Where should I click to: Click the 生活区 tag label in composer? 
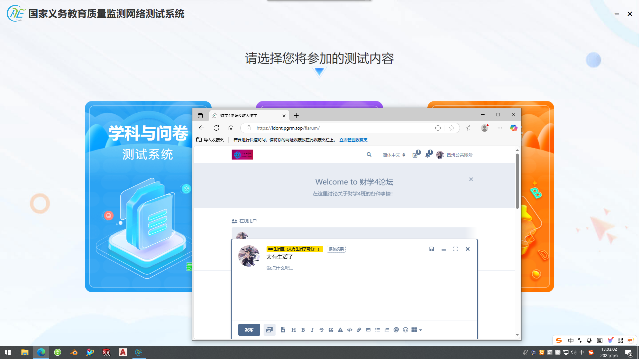tap(295, 249)
